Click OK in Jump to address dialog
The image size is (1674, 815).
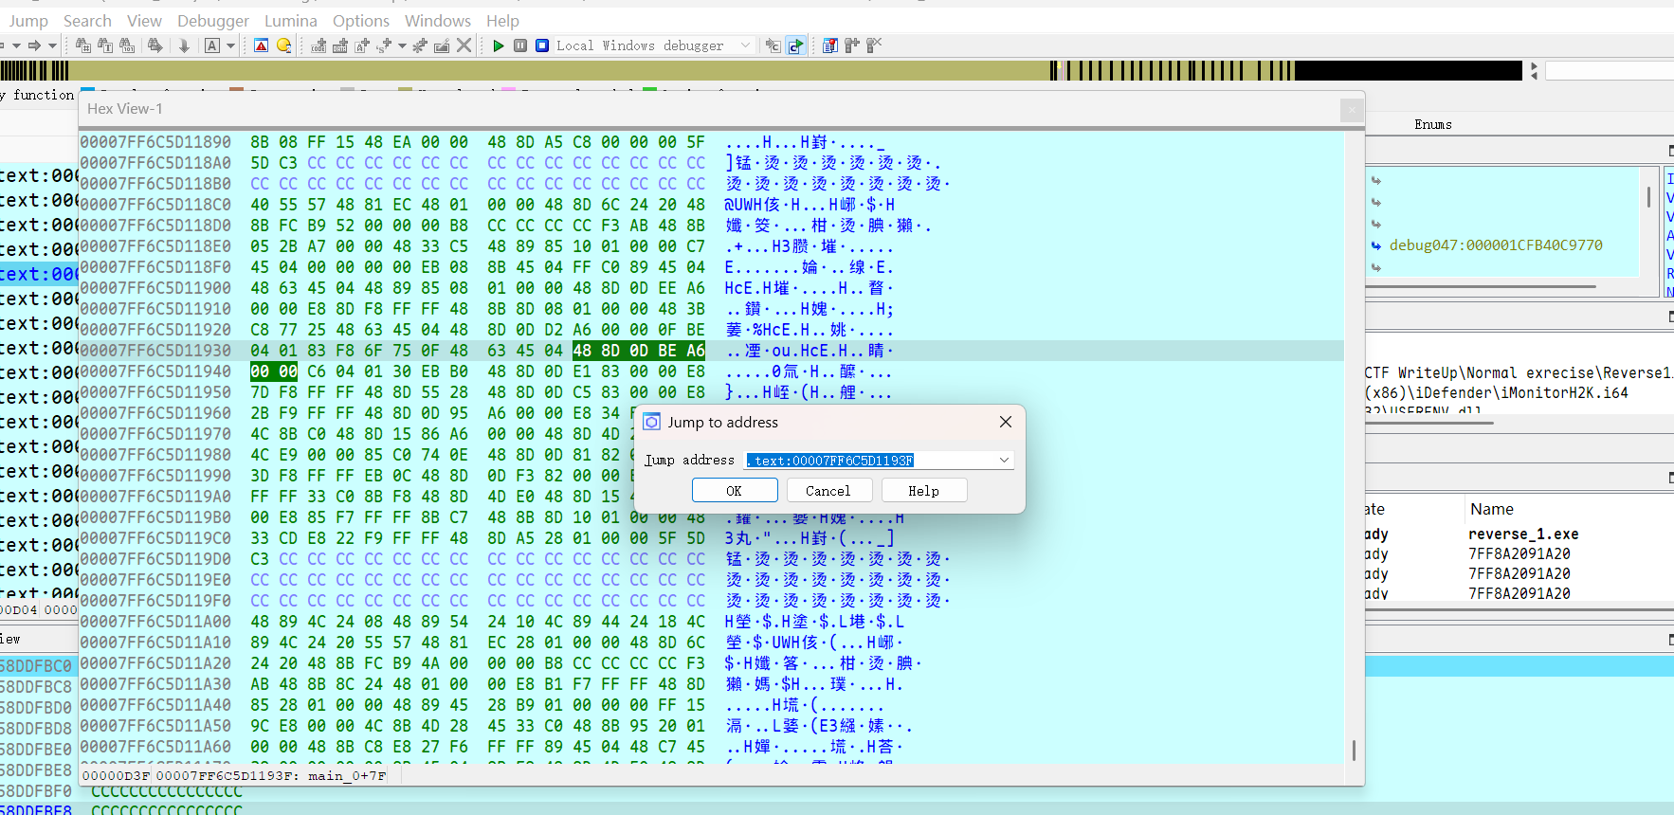[x=735, y=490]
